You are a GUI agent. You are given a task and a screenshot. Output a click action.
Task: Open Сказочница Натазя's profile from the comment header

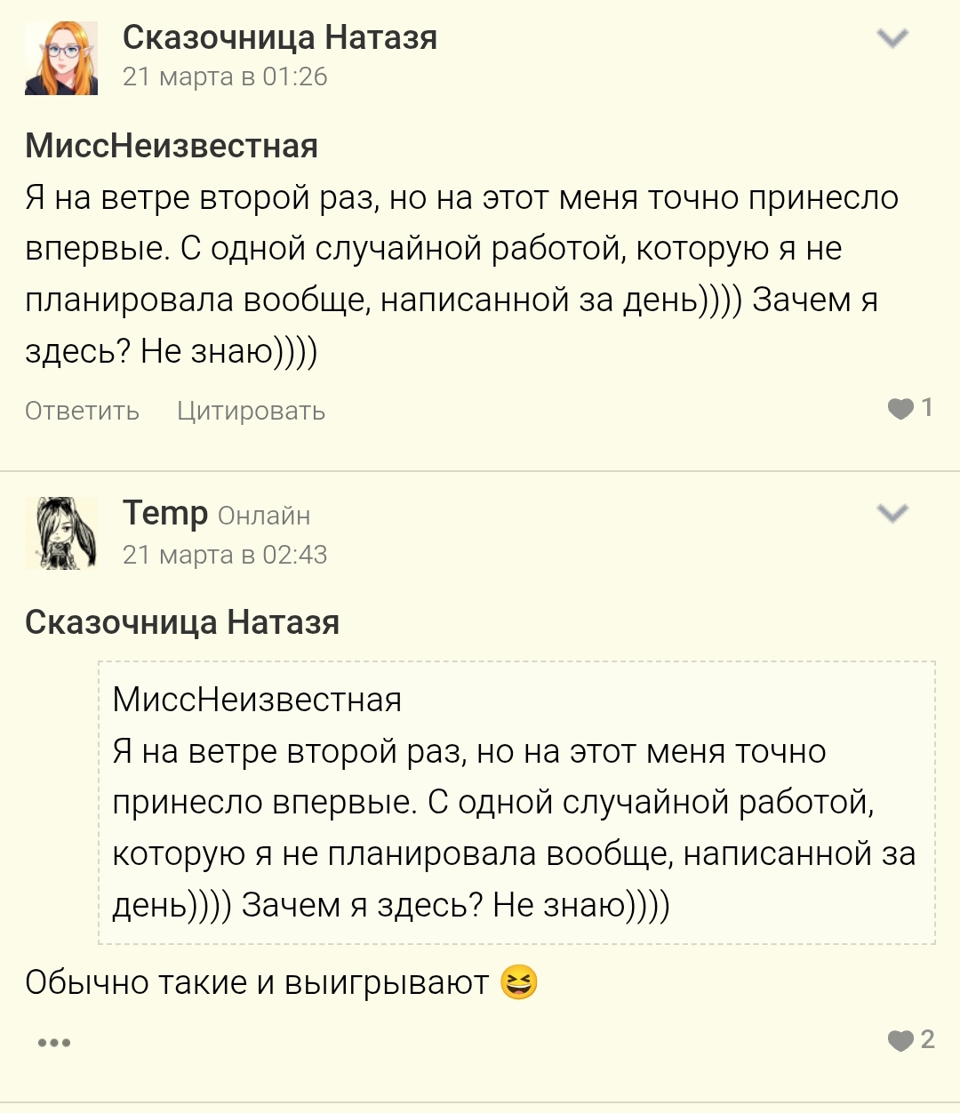(x=279, y=38)
